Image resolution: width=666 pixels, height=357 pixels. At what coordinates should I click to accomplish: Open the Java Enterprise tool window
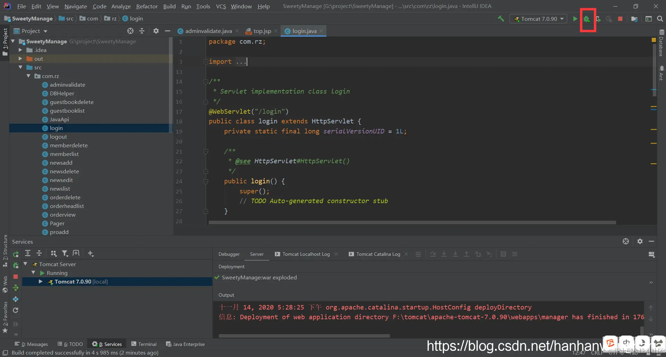point(185,344)
